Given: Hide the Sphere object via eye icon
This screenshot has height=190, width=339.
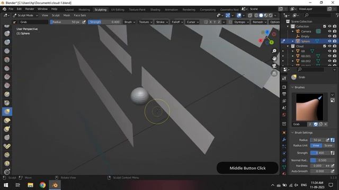Looking at the screenshot, I should [x=329, y=41].
